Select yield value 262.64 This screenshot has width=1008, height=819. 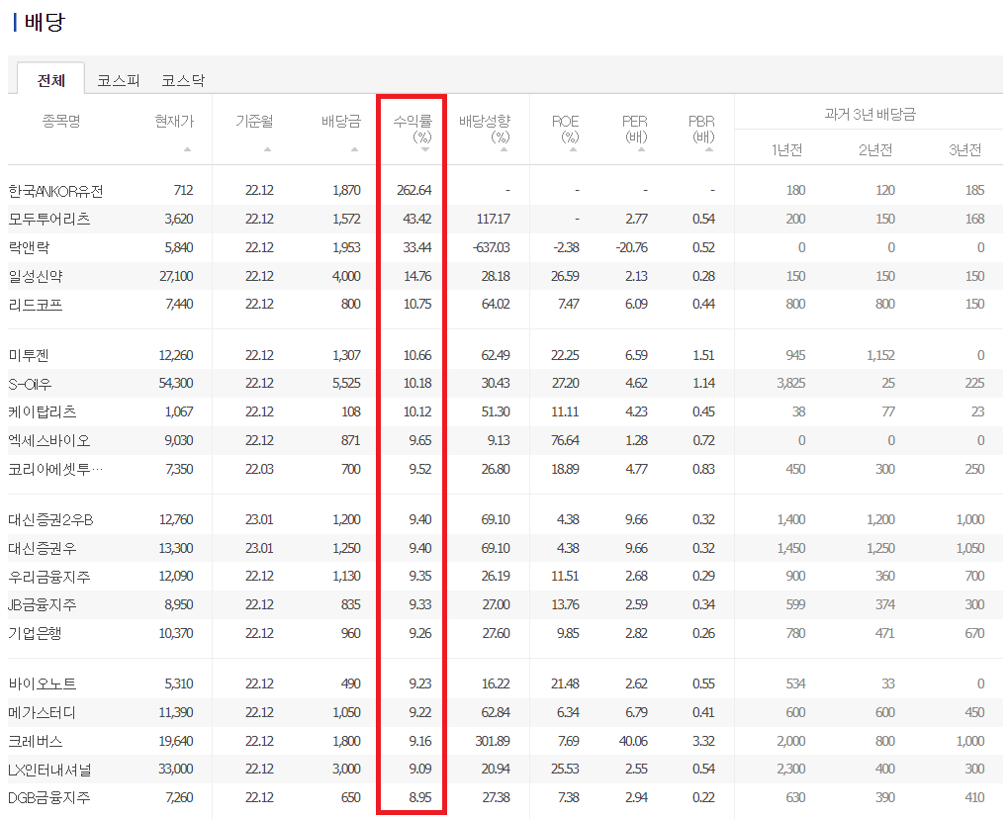pyautogui.click(x=414, y=190)
